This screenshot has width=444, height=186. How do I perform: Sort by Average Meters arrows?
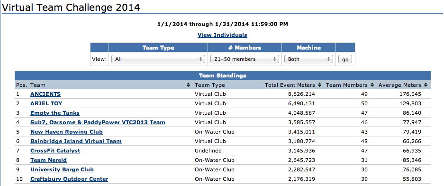(x=426, y=85)
